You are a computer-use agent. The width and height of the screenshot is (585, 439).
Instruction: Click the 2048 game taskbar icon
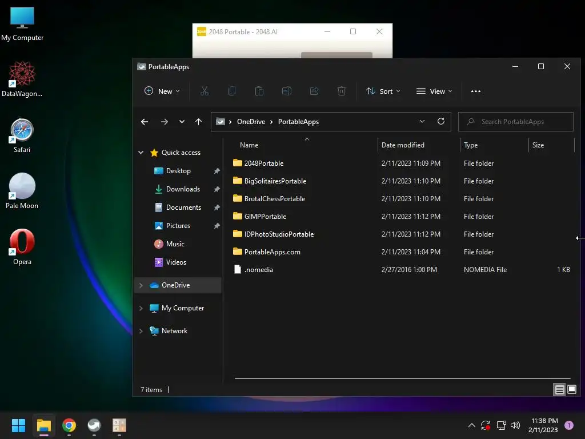119,425
